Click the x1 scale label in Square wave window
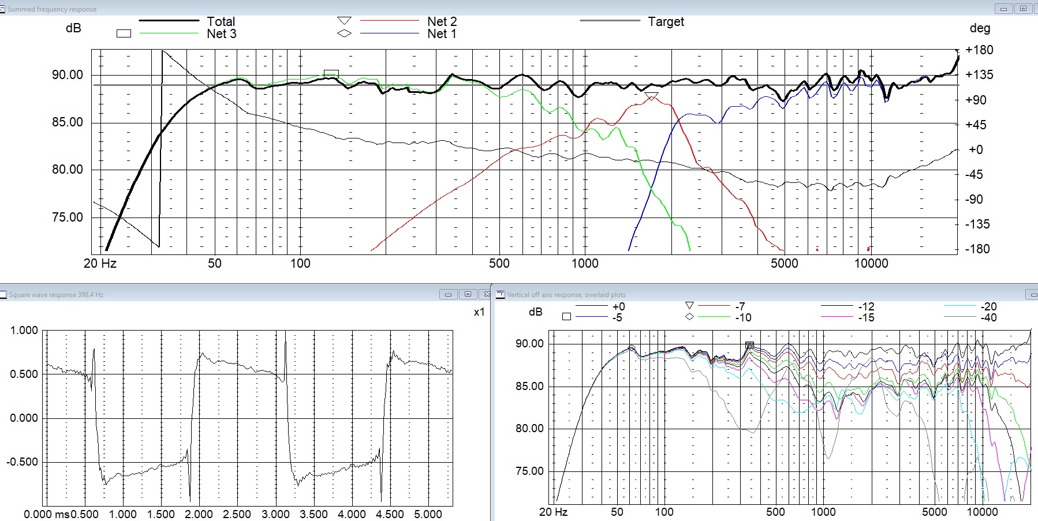The height and width of the screenshot is (521, 1038). point(479,312)
